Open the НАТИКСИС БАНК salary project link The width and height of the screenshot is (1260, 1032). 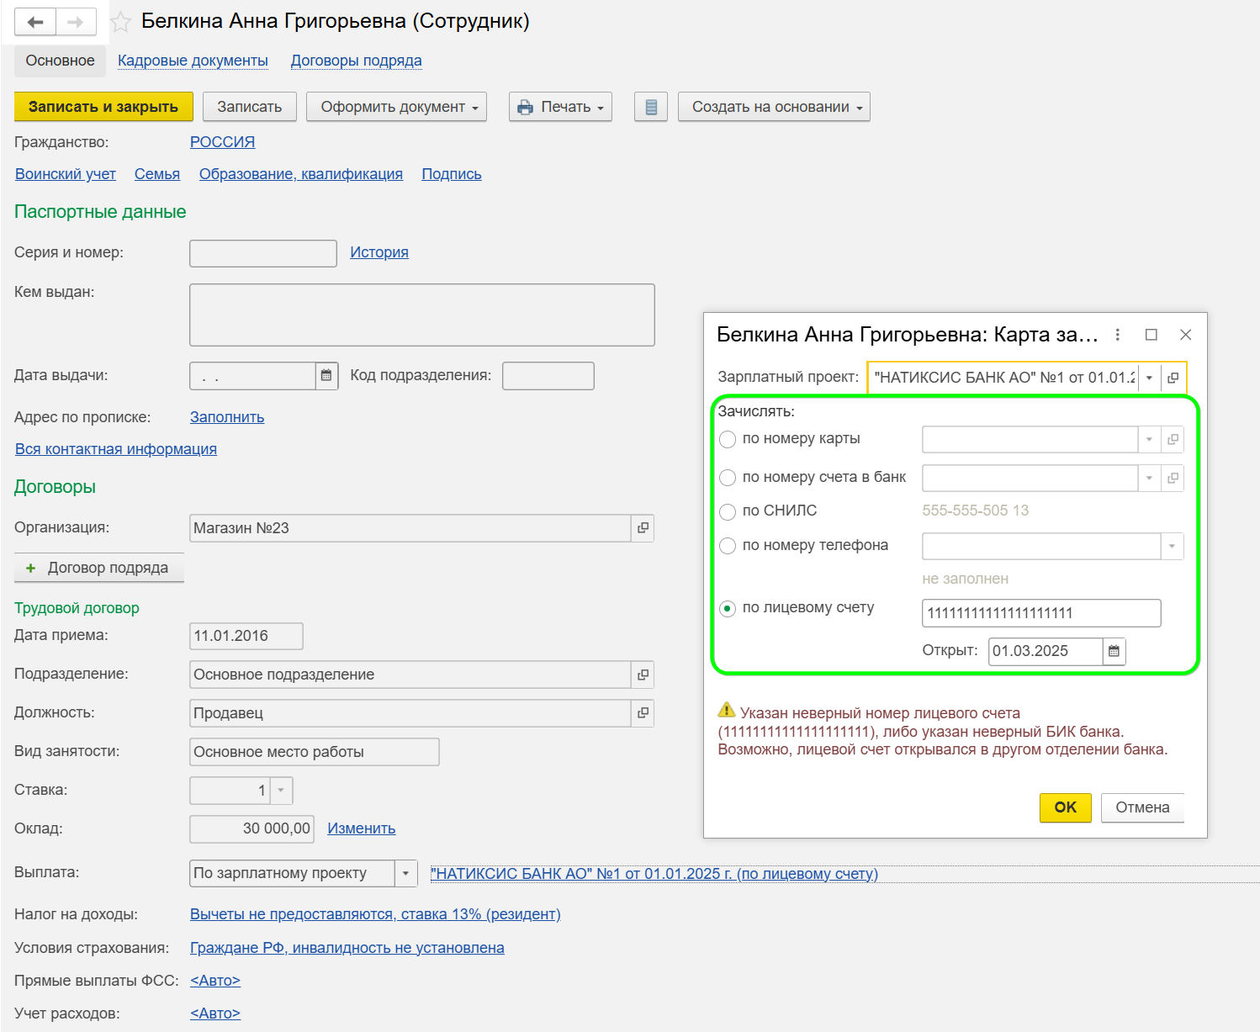coord(654,874)
